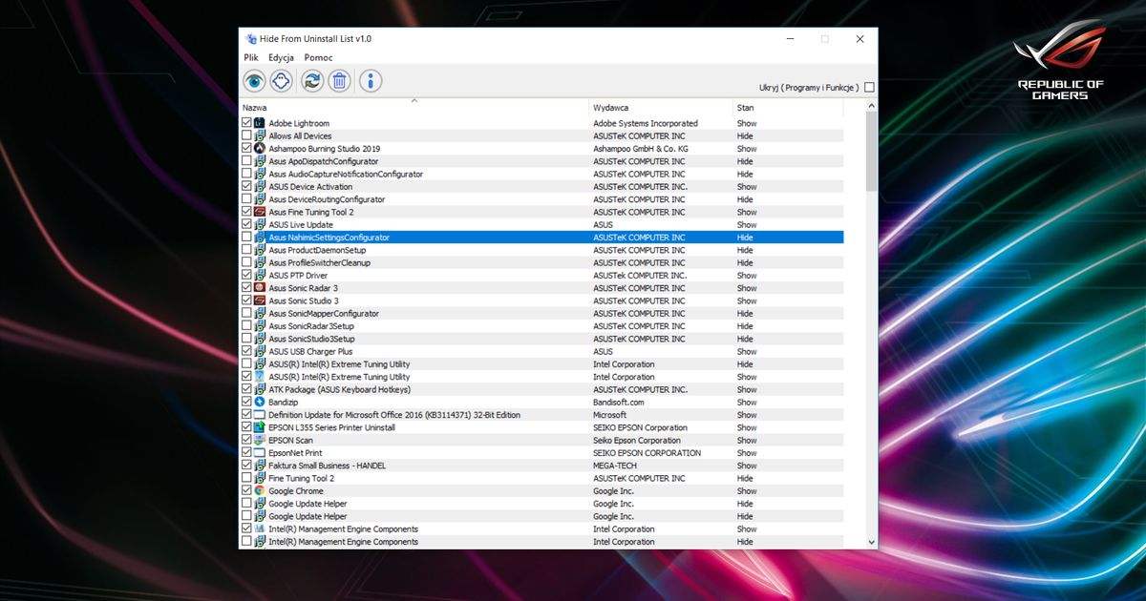Image resolution: width=1146 pixels, height=601 pixels.
Task: Sort by the Wydawca column header
Action: coord(662,108)
